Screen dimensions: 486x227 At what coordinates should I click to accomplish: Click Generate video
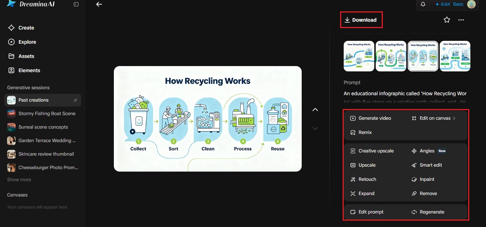coord(371,118)
